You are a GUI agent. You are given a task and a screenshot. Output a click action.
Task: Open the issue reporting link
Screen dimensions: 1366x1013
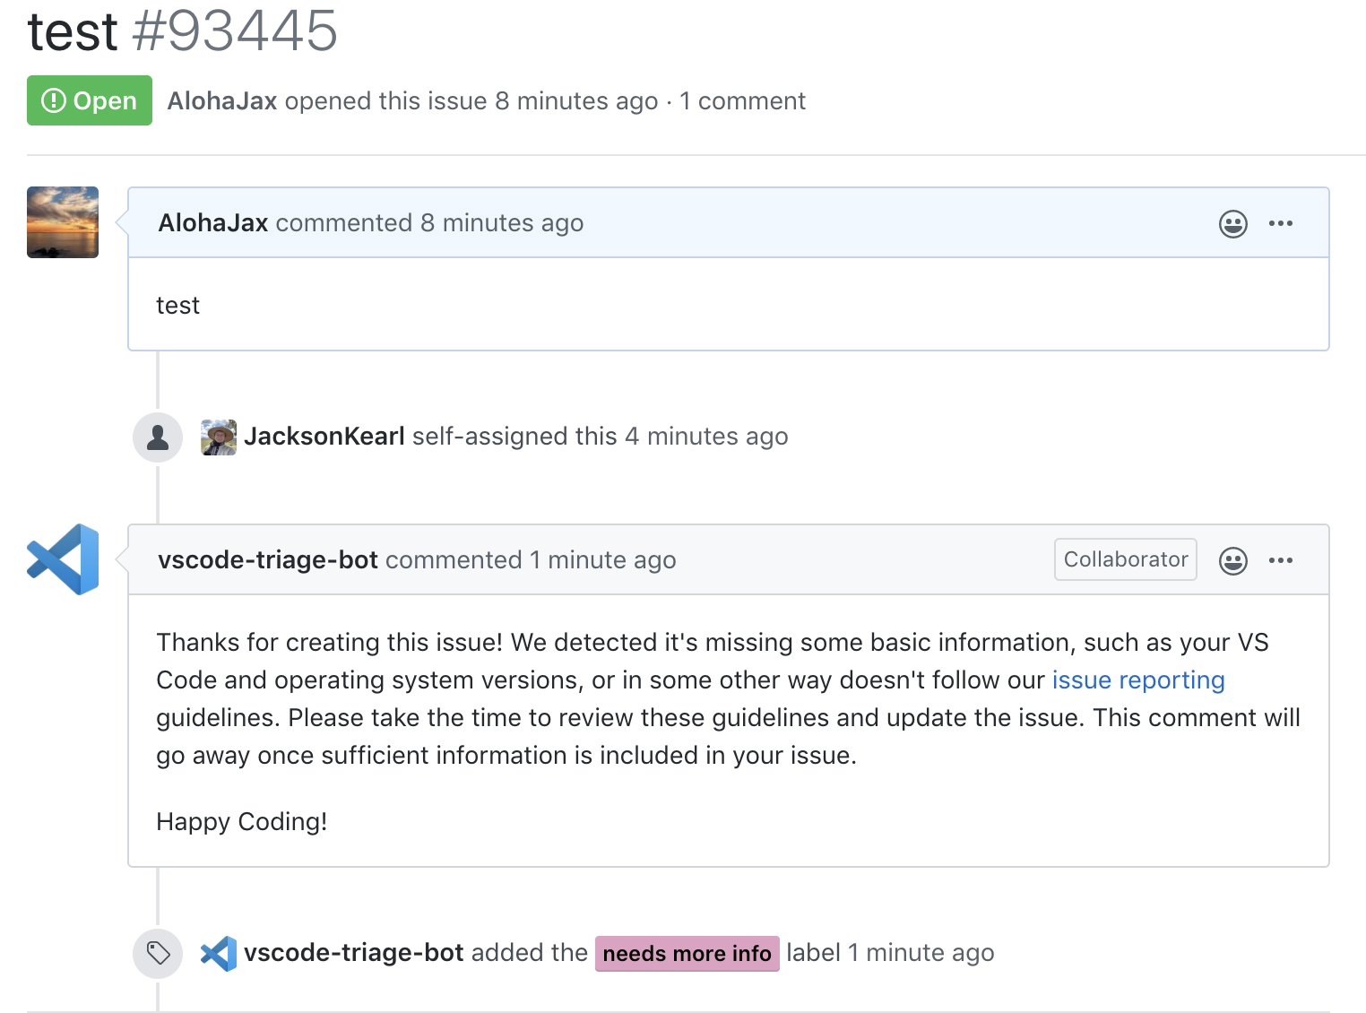[1138, 680]
